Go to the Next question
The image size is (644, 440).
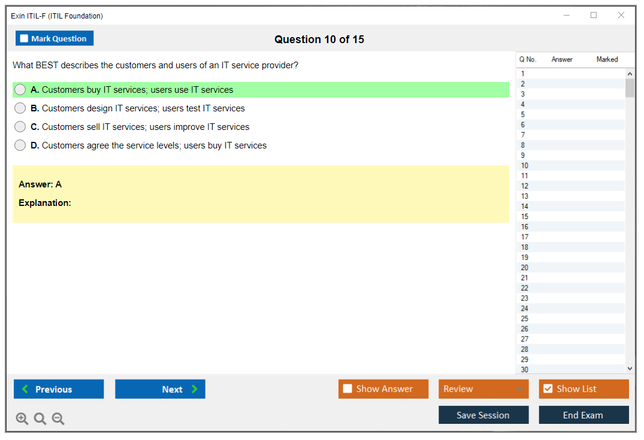(160, 389)
